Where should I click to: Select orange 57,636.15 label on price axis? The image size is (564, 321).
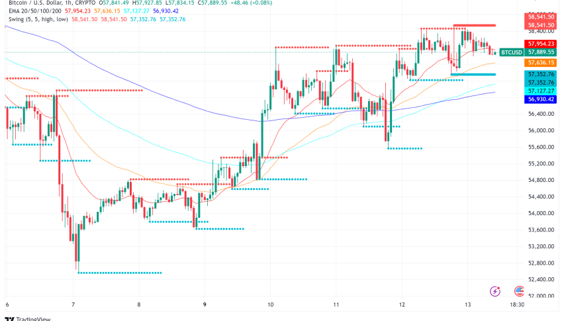[x=540, y=62]
